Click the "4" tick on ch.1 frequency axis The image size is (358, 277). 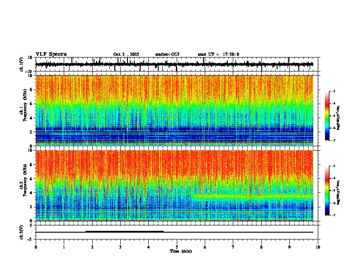pos(32,118)
